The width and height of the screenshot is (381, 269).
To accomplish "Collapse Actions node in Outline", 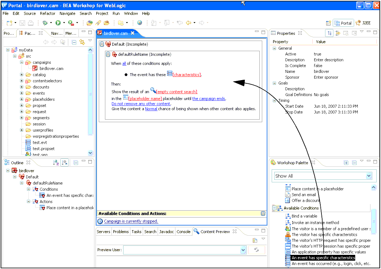I will coord(28,201).
